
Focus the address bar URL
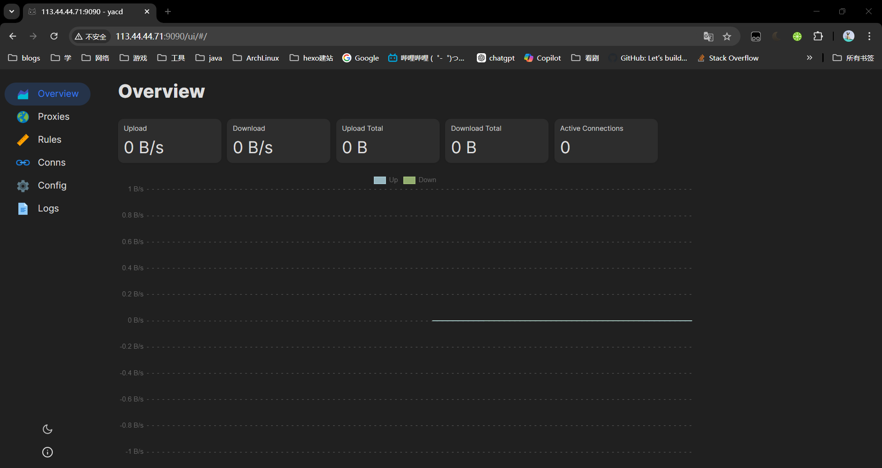[x=161, y=36]
